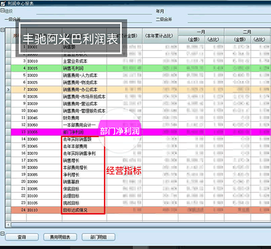Select the 财务费用 row cell
271x249 pixels.
tap(84, 118)
